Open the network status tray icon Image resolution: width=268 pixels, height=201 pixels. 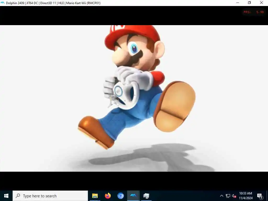pos(228,196)
